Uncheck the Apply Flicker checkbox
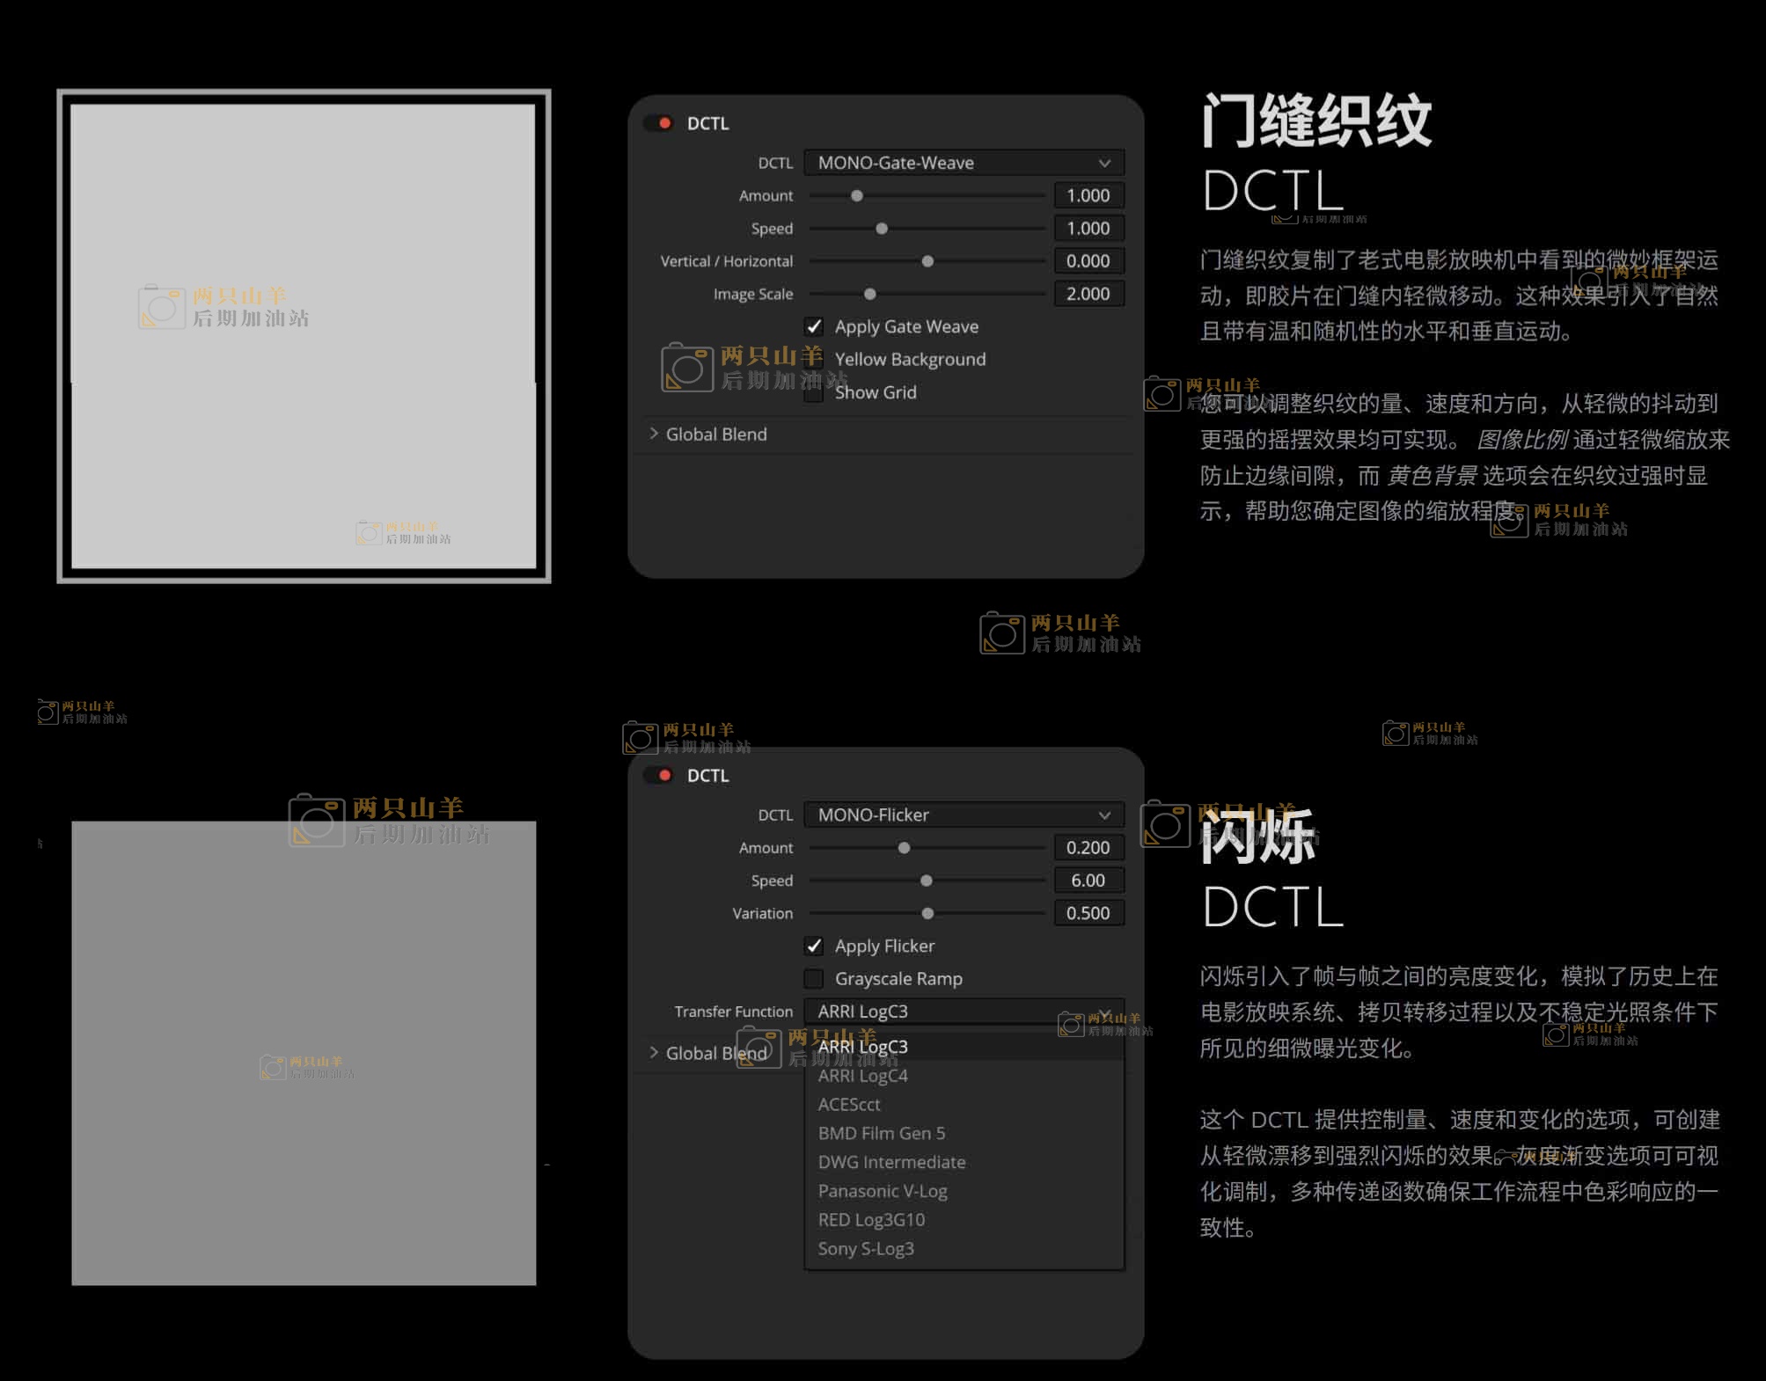Image resolution: width=1766 pixels, height=1381 pixels. click(x=814, y=946)
